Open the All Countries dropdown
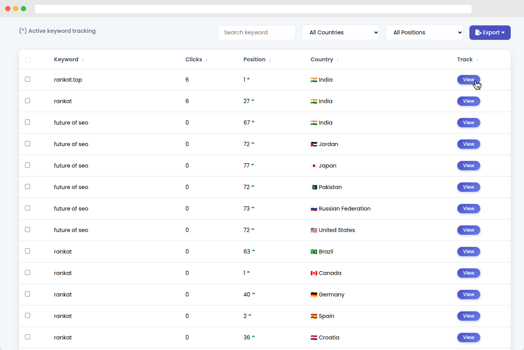 coord(340,32)
